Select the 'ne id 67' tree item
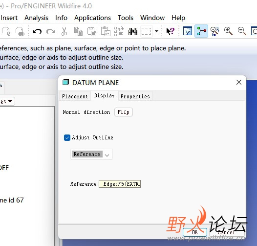This screenshot has height=246, width=257. coord(12,200)
